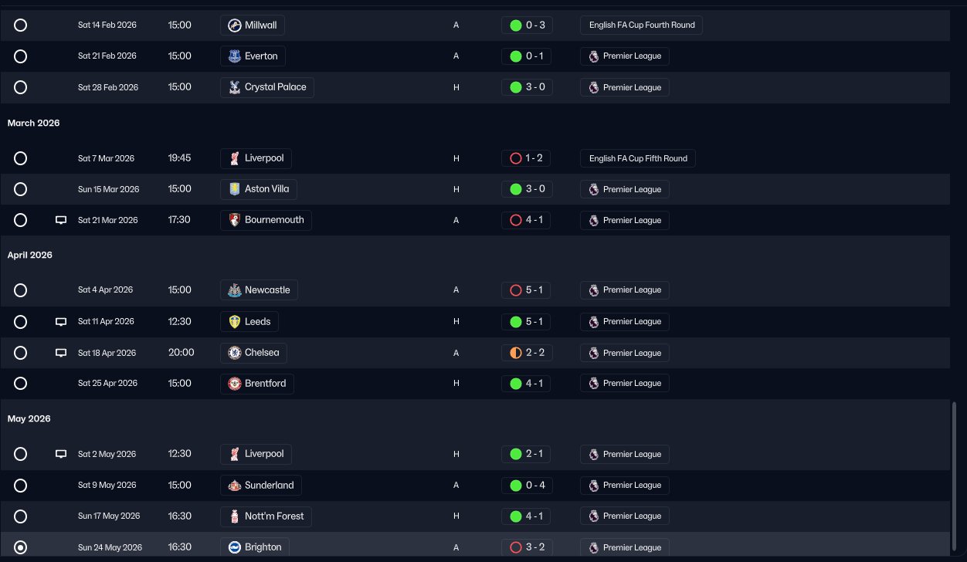Select the radio button for Chelsea fixture
The height and width of the screenshot is (562, 967).
pos(21,353)
